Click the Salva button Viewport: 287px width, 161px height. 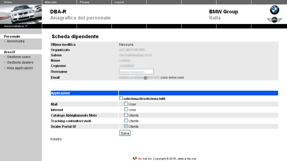(x=125, y=133)
